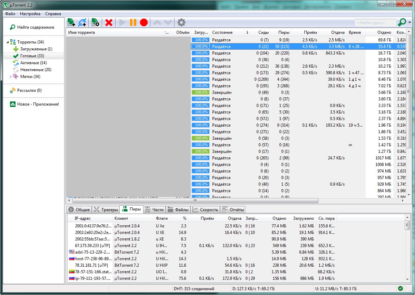Click blue 100% bar in 69.8 ГБ row
This screenshot has width=415, height=295.
coord(200,40)
